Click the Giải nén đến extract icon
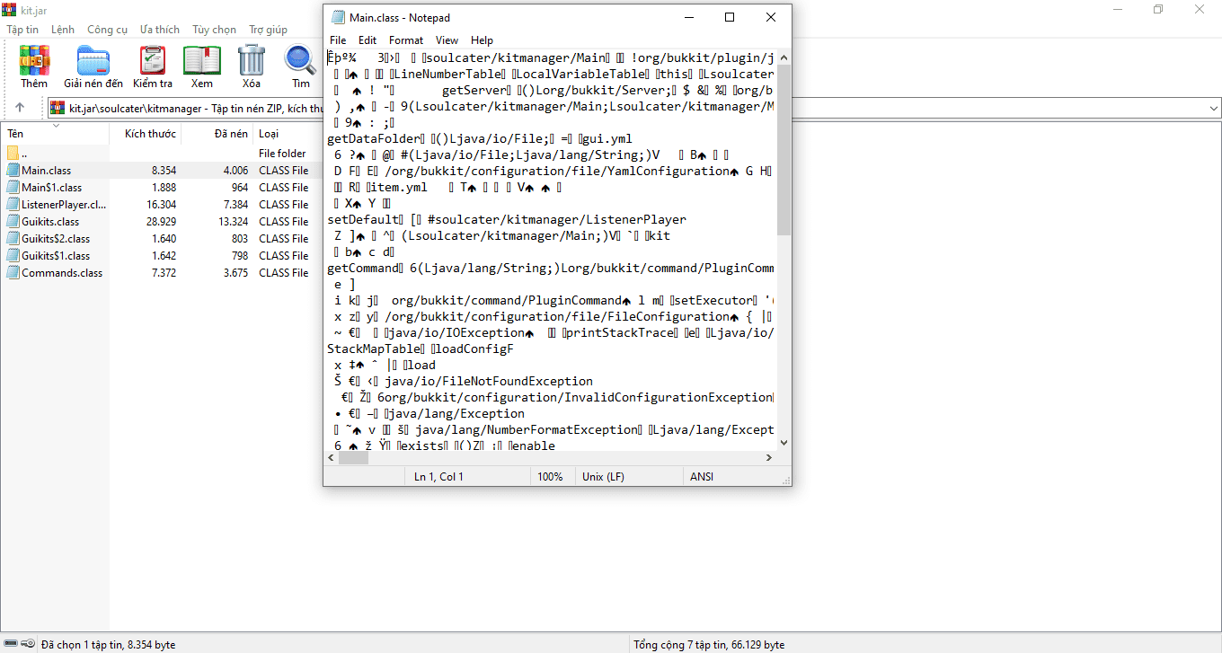Image resolution: width=1222 pixels, height=653 pixels. click(93, 60)
